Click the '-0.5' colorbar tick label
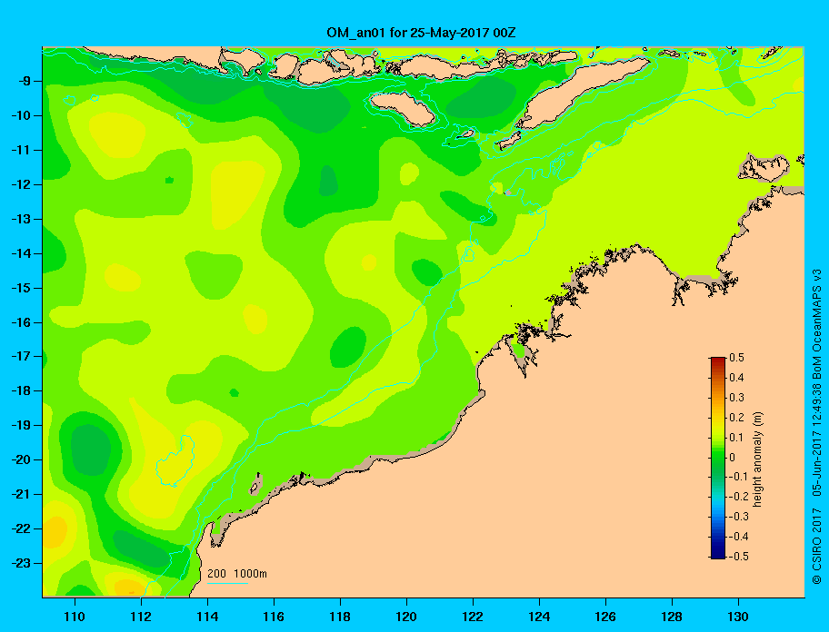 pos(739,557)
